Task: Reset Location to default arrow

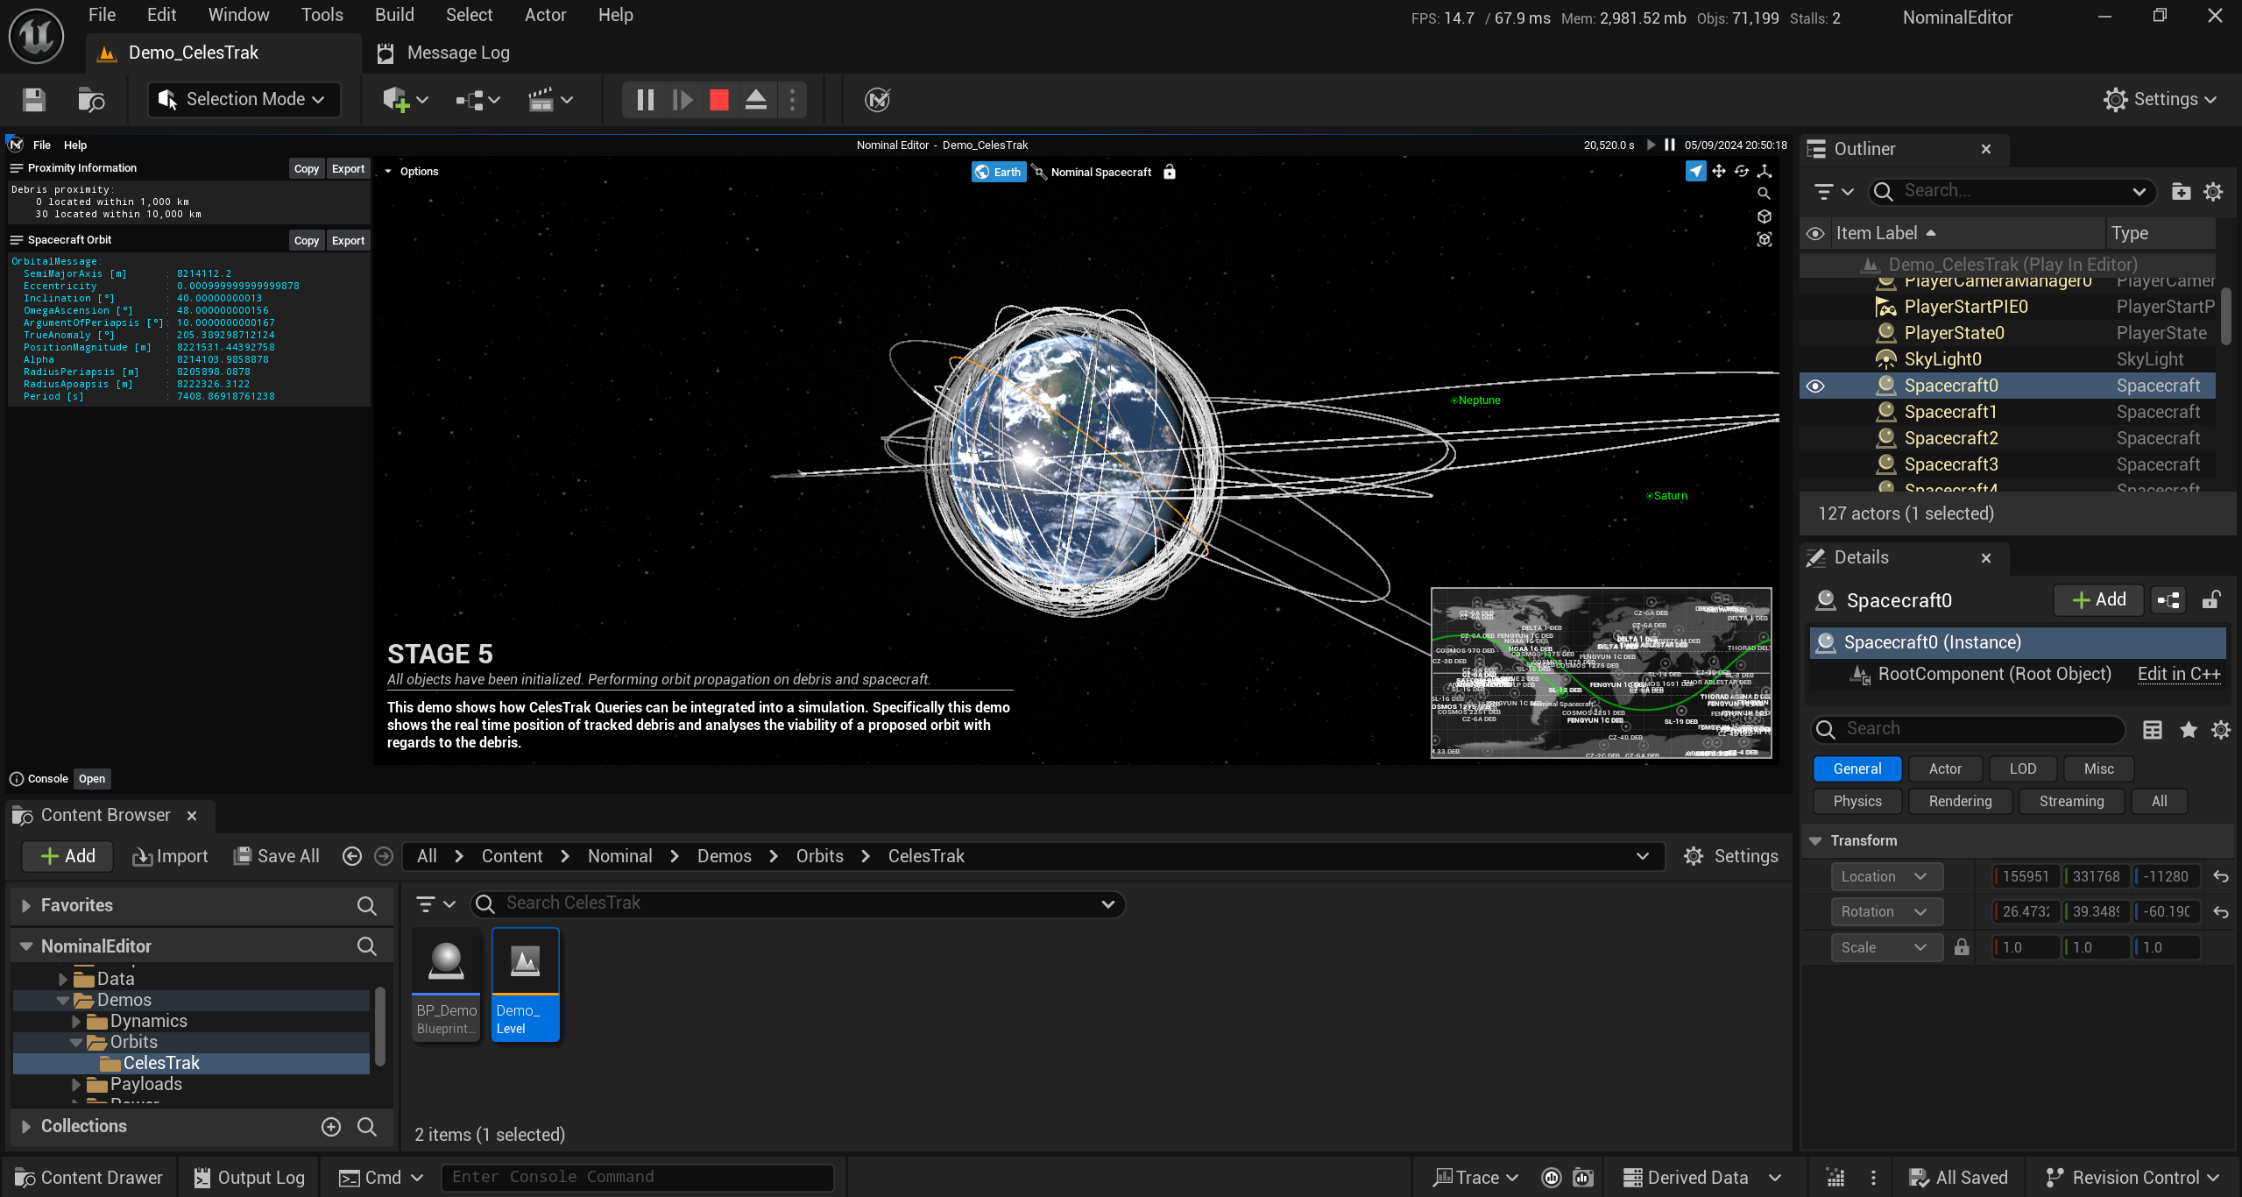Action: (x=2221, y=877)
